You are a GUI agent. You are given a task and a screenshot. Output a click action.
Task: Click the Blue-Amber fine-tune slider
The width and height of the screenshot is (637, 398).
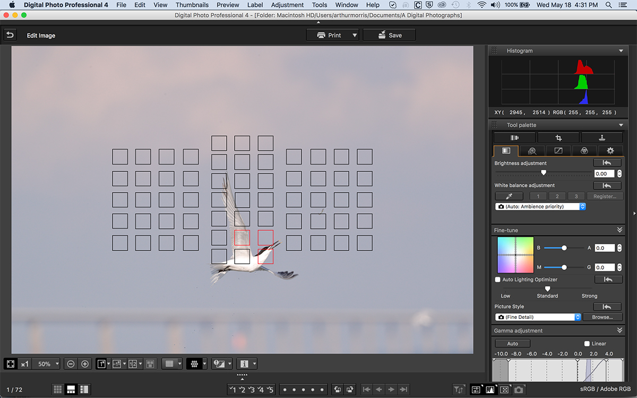tap(564, 248)
